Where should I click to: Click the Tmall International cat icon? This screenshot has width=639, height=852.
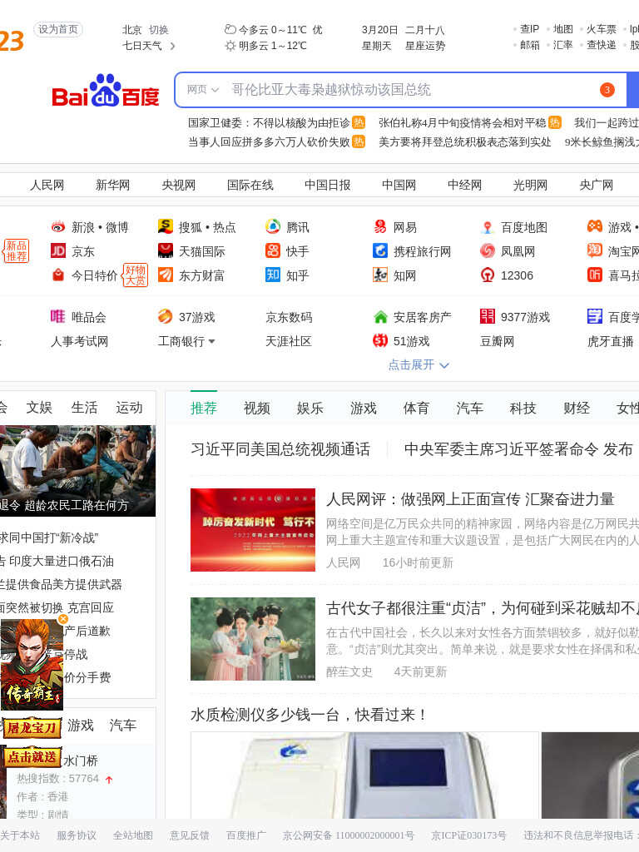click(166, 250)
